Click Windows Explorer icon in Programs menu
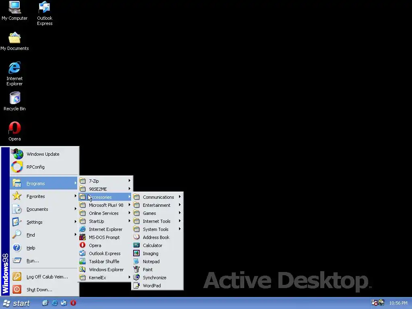 [82, 269]
